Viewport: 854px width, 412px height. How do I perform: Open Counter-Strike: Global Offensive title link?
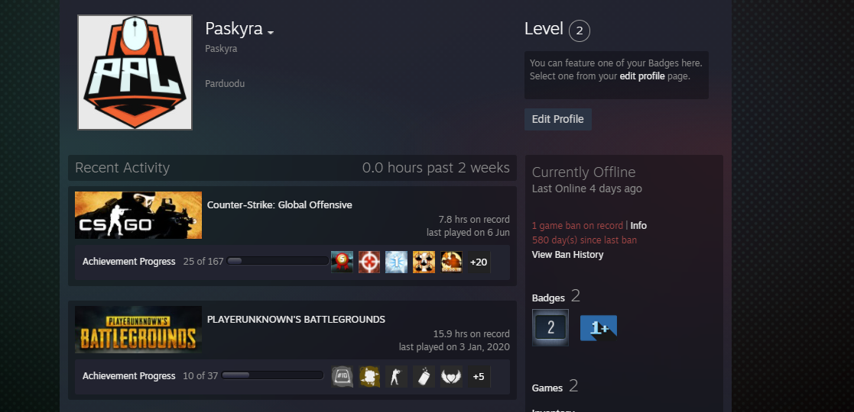click(279, 205)
